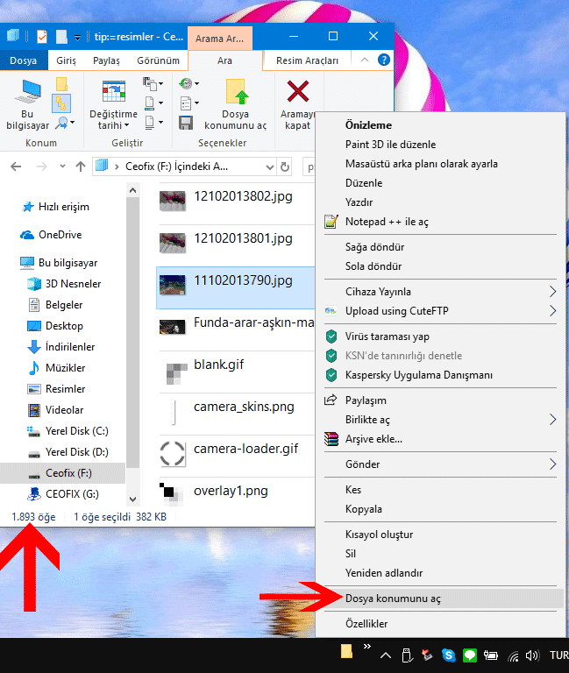Open the Boyut size filter dropdown
The image size is (569, 673).
[x=153, y=103]
